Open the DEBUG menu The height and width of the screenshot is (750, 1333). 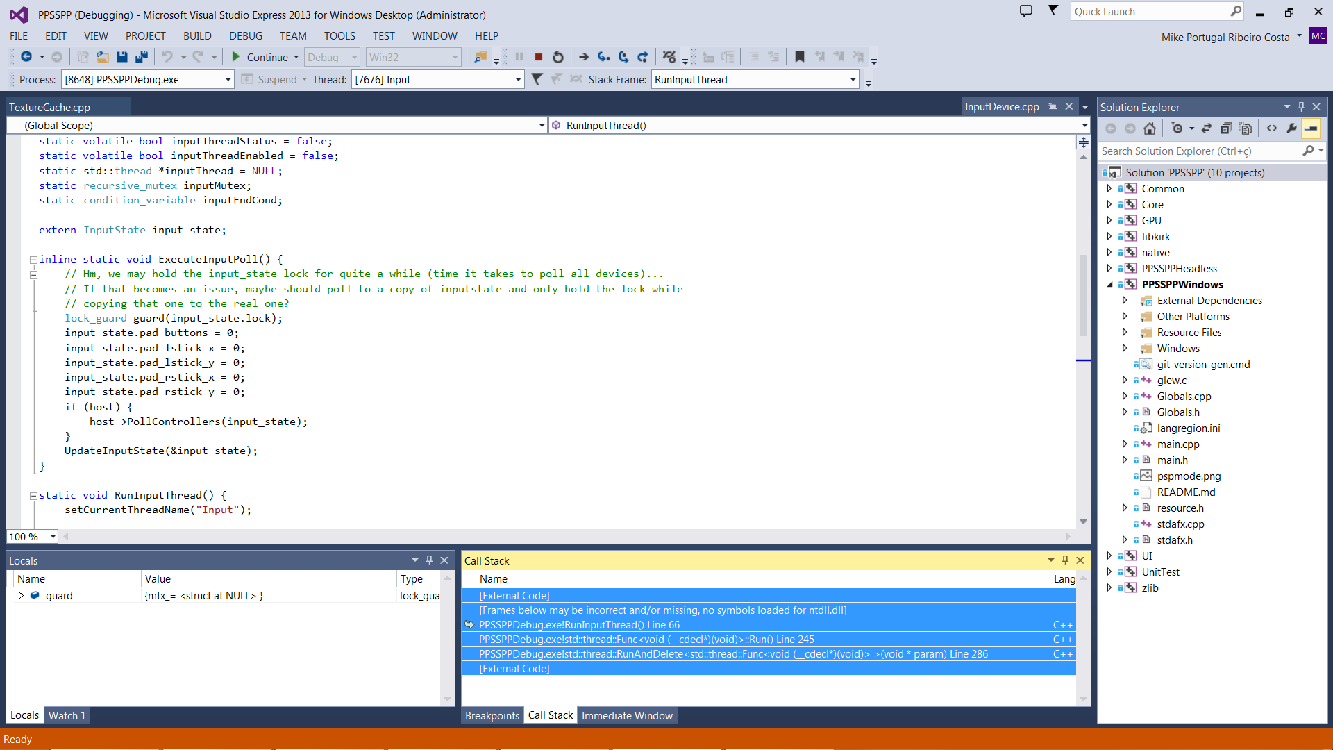point(245,36)
